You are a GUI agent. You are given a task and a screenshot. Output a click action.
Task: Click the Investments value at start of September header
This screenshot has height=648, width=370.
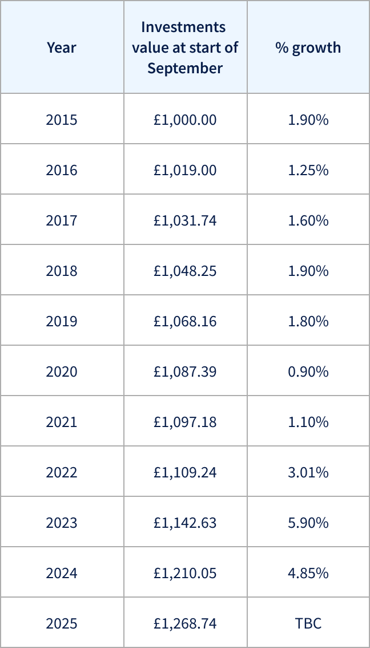tap(185, 48)
